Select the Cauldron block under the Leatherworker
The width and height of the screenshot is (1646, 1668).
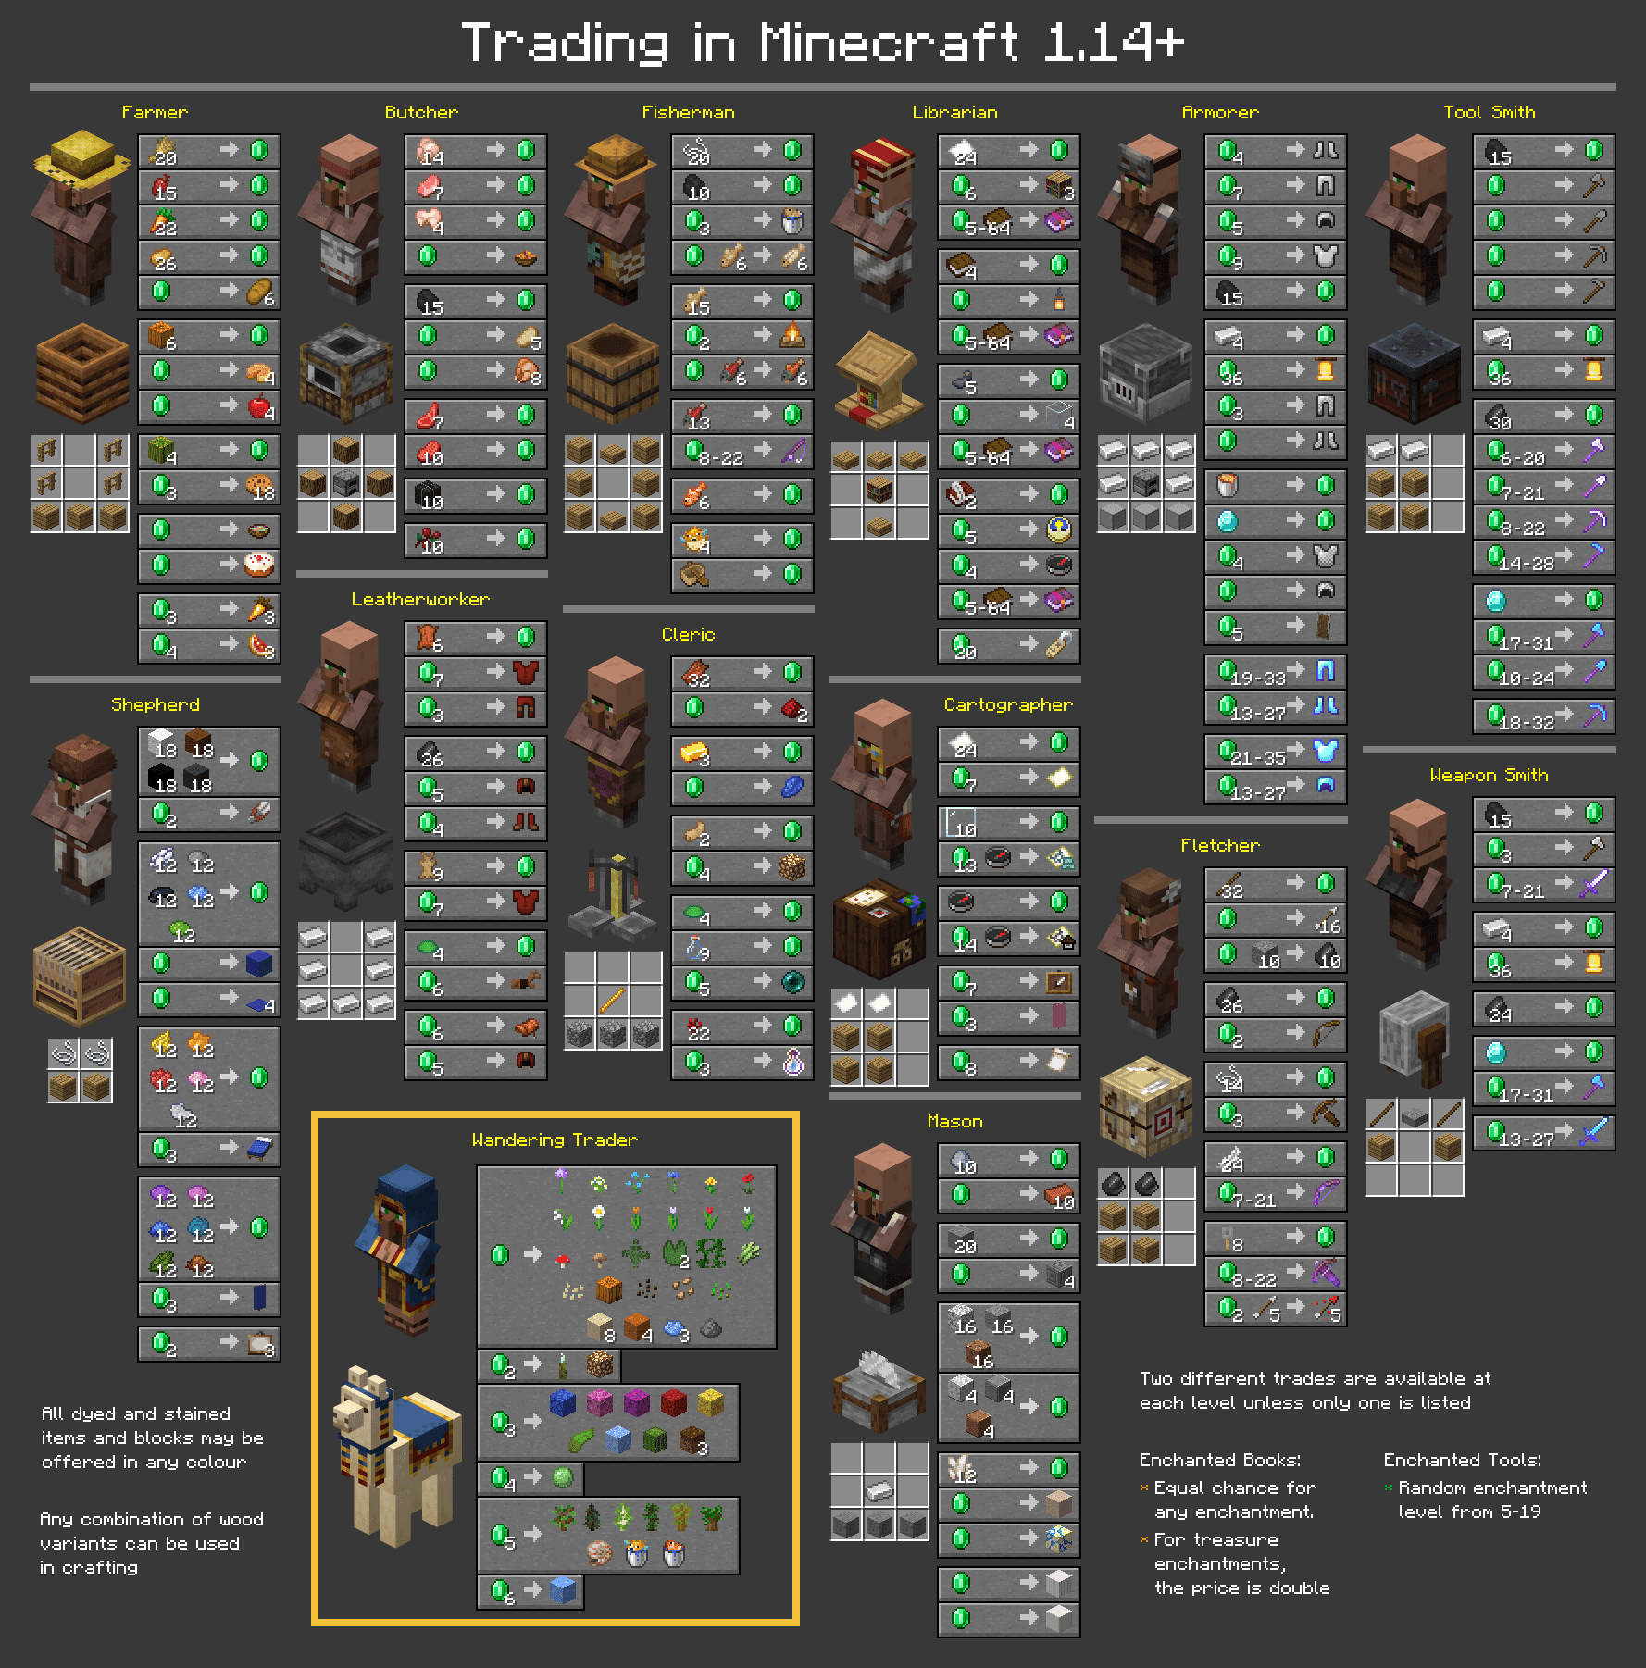[x=346, y=861]
